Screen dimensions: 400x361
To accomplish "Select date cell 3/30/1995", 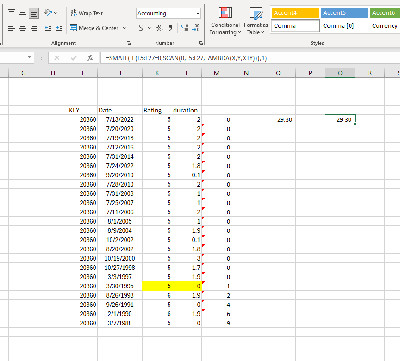I will pos(120,286).
